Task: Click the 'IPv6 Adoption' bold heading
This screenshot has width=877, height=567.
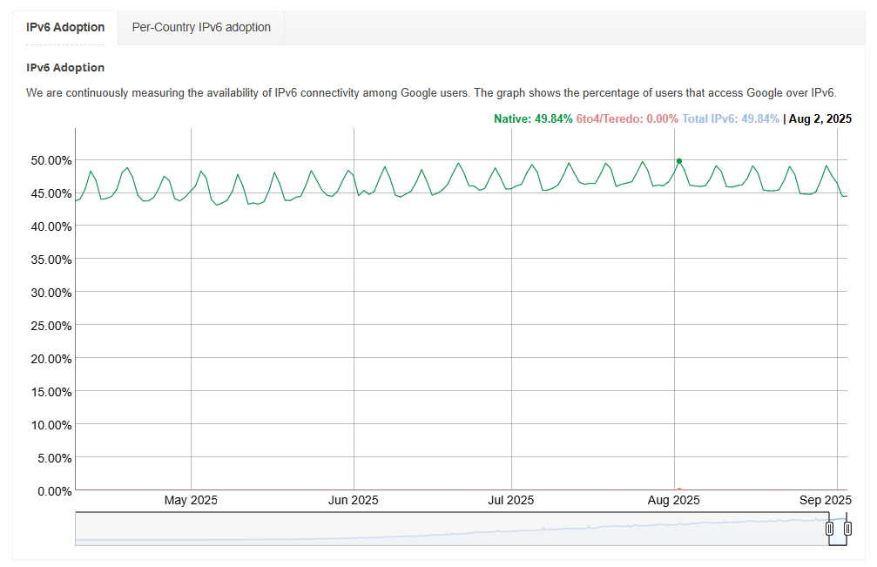Action: [65, 68]
